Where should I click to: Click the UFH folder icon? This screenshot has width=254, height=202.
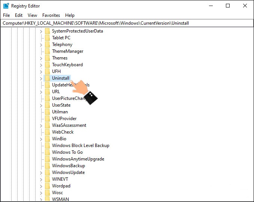[47, 71]
